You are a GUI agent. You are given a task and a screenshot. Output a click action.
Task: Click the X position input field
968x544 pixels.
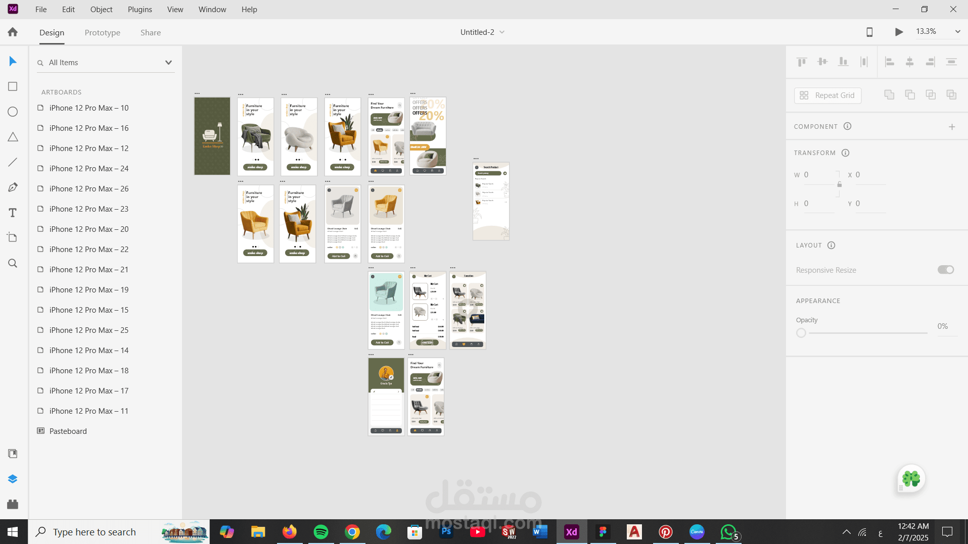[x=870, y=175]
